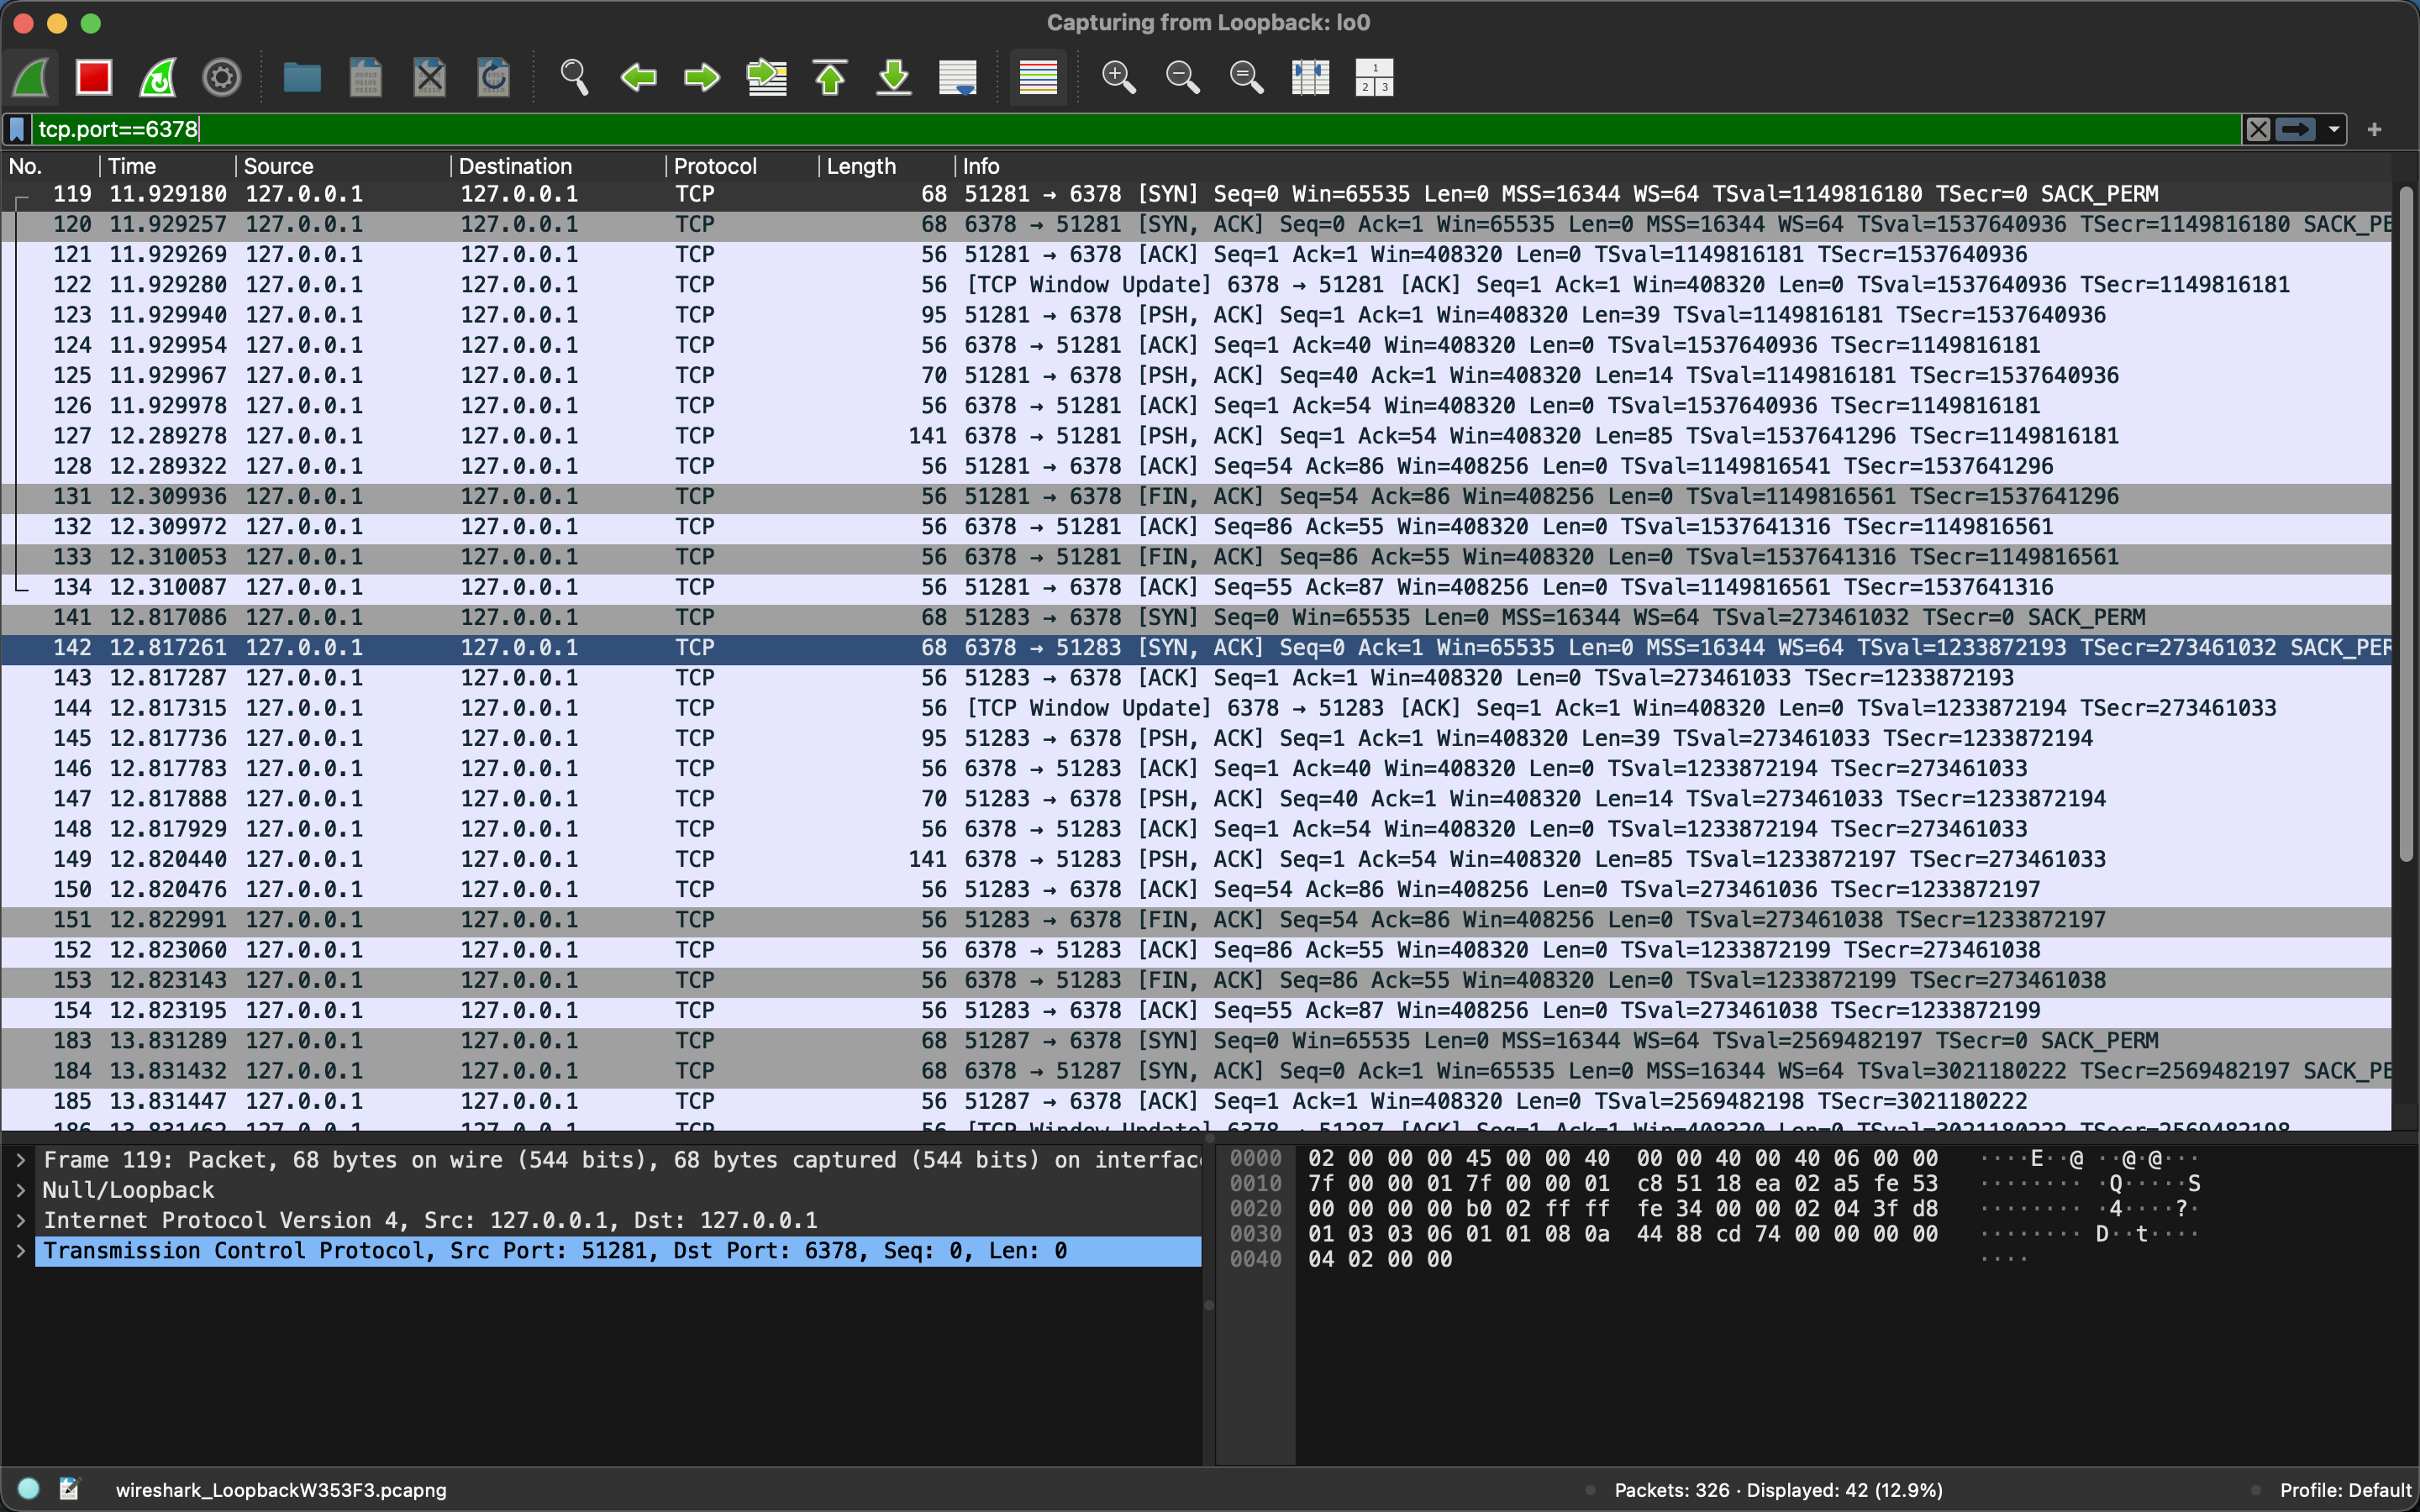Click the Find packet magnifier icon

574,77
